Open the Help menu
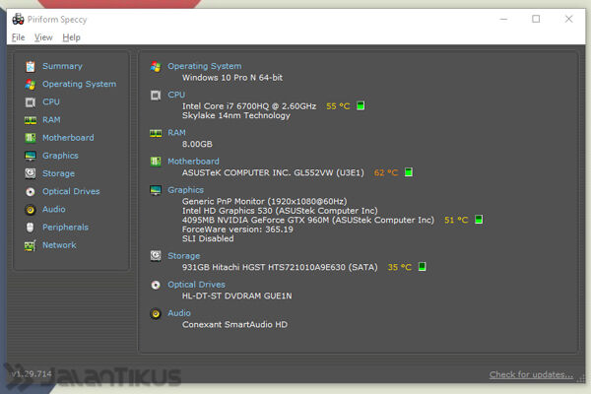591x394 pixels. [71, 37]
